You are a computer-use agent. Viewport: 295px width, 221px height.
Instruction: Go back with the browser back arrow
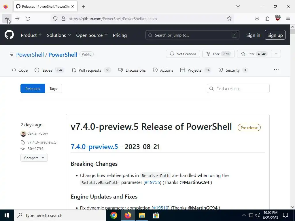7,19
